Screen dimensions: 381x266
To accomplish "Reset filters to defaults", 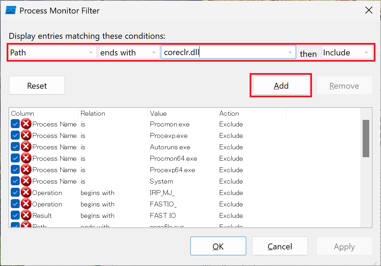I will pyautogui.click(x=37, y=86).
